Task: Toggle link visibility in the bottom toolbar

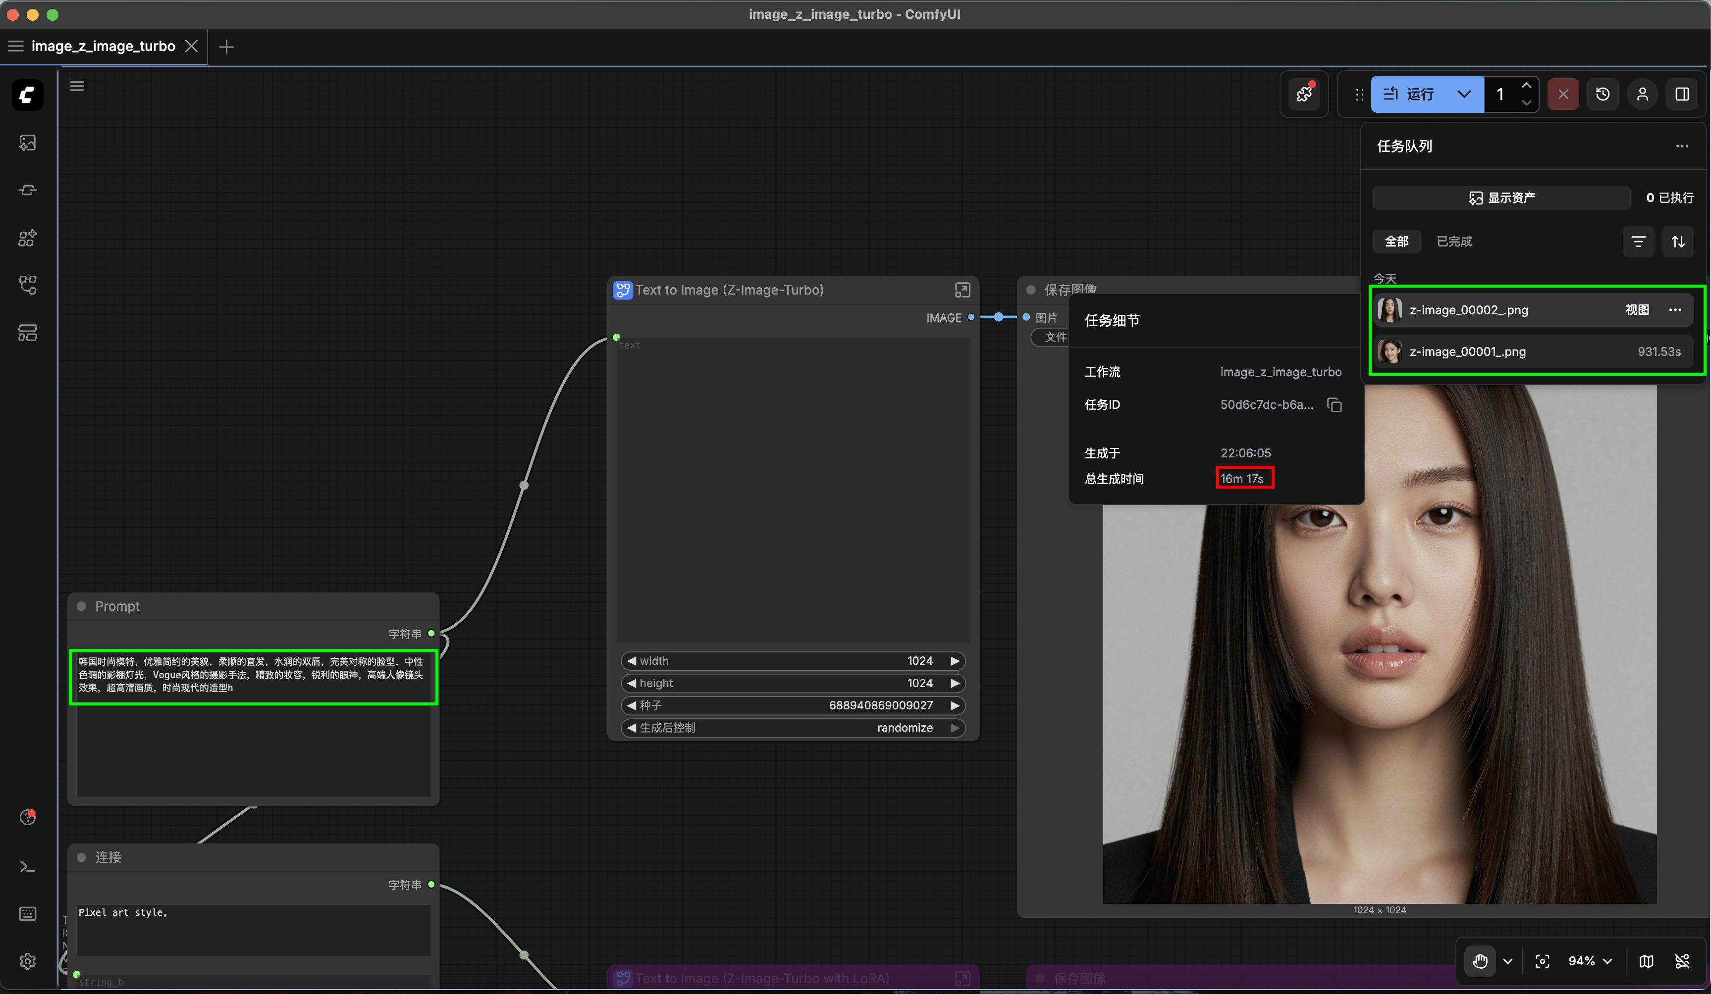Action: click(1682, 961)
